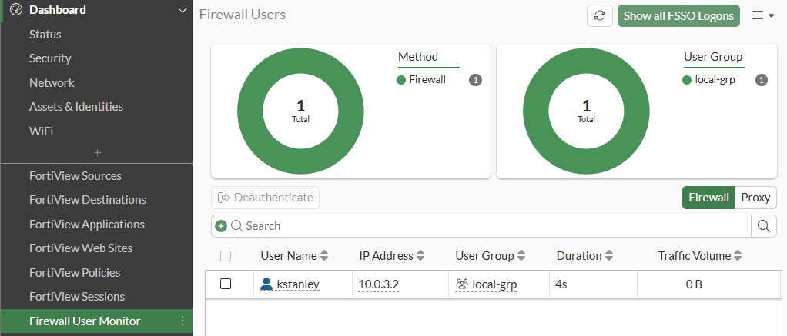
Task: Tick the kstanley row checkbox
Action: [x=226, y=284]
